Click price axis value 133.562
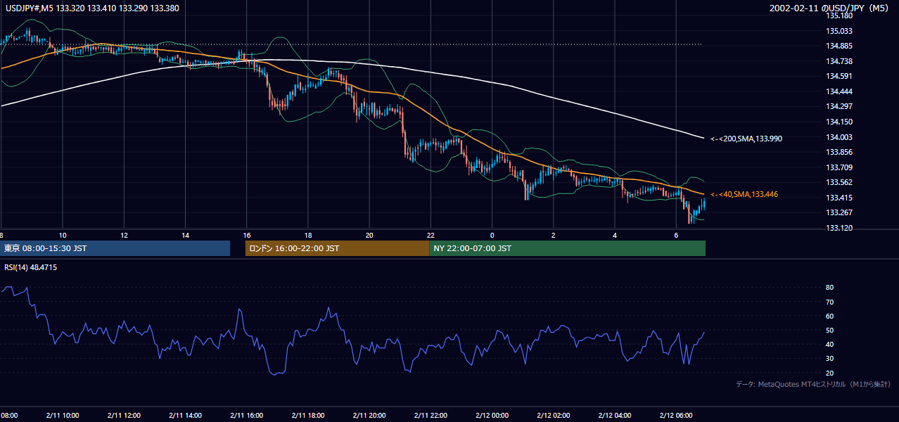Screen dimensions: 899x422 pos(839,183)
